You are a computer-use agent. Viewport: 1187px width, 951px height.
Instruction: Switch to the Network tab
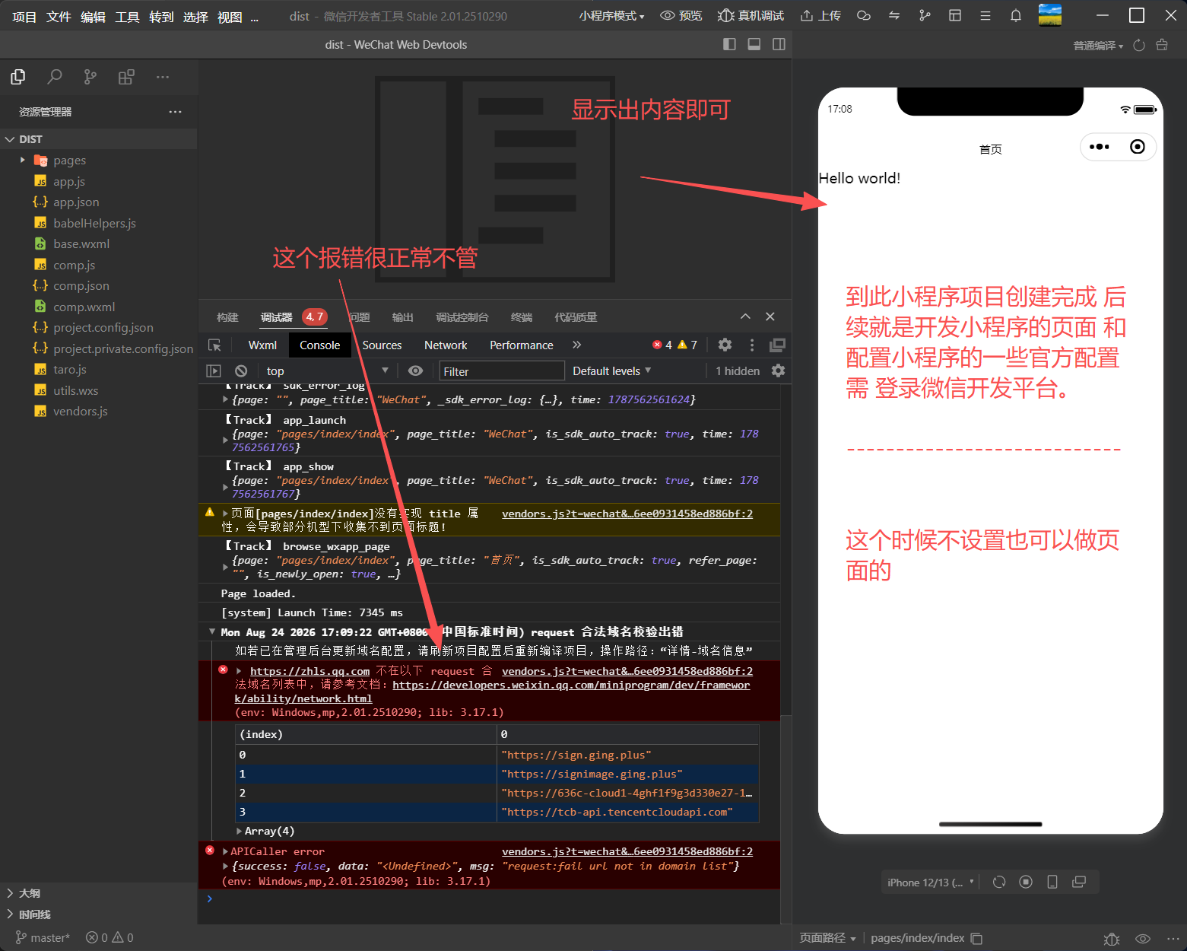(446, 345)
